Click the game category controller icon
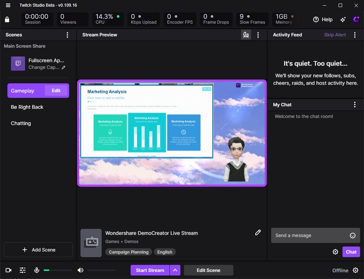Screen dimensions: 364x279 [x=91, y=243]
